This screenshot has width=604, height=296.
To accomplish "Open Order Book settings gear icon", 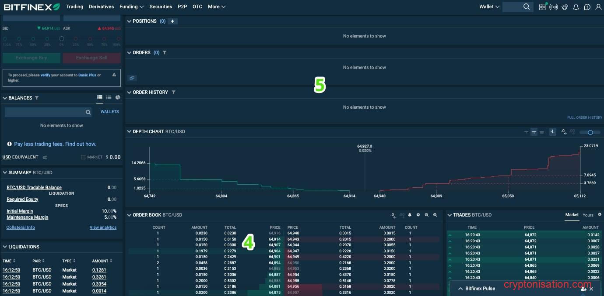I will [x=418, y=215].
